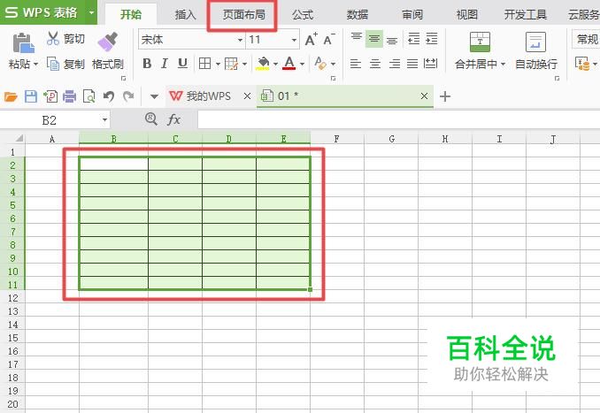Click the B2 name box field
This screenshot has width=600, height=413.
(x=50, y=120)
